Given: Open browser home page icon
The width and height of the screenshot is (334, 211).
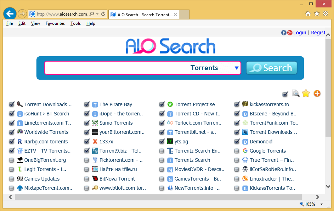Looking at the screenshot, I should click(308, 14).
